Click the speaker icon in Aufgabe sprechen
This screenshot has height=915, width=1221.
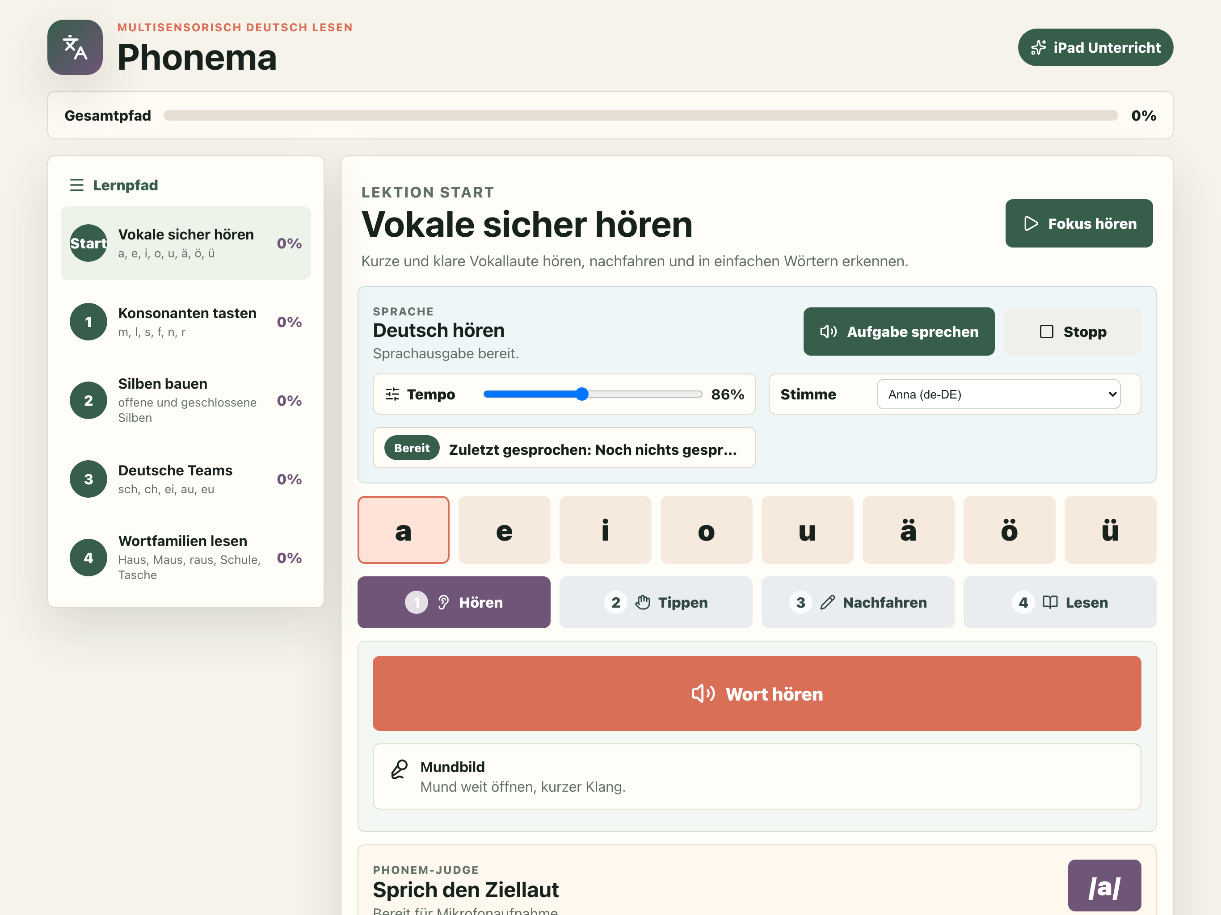click(829, 332)
